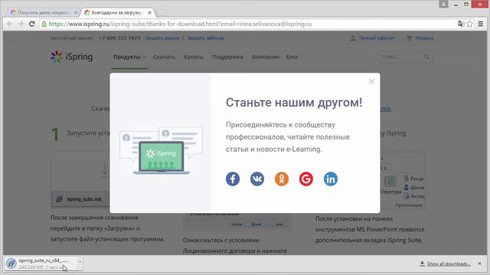
Task: Select the 'Благодарим за загрузку' tab
Action: [x=116, y=12]
